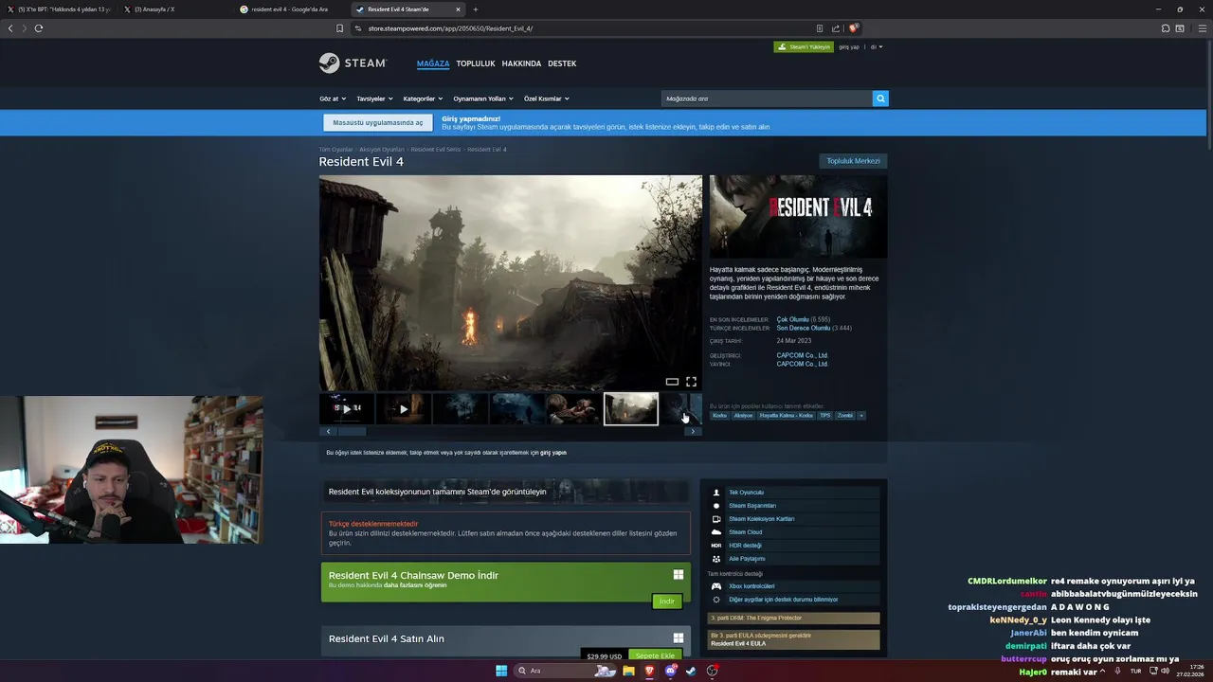Click the thumbnail strip scrollbar handle

353,431
